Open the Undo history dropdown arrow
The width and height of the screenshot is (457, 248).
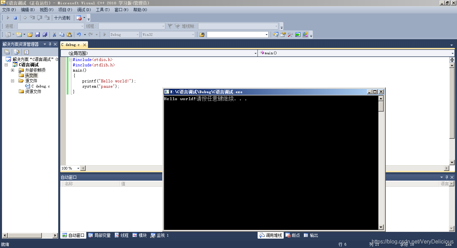(x=85, y=35)
